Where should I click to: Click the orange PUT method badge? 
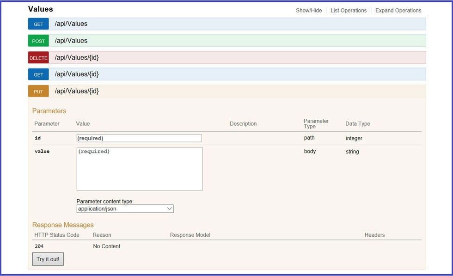click(x=38, y=92)
